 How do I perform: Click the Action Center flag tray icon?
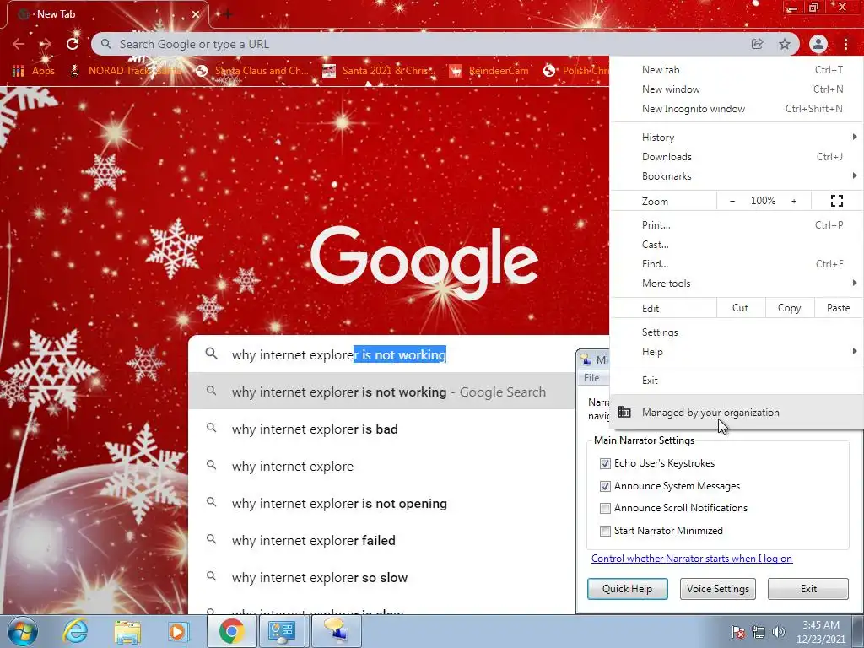[737, 632]
